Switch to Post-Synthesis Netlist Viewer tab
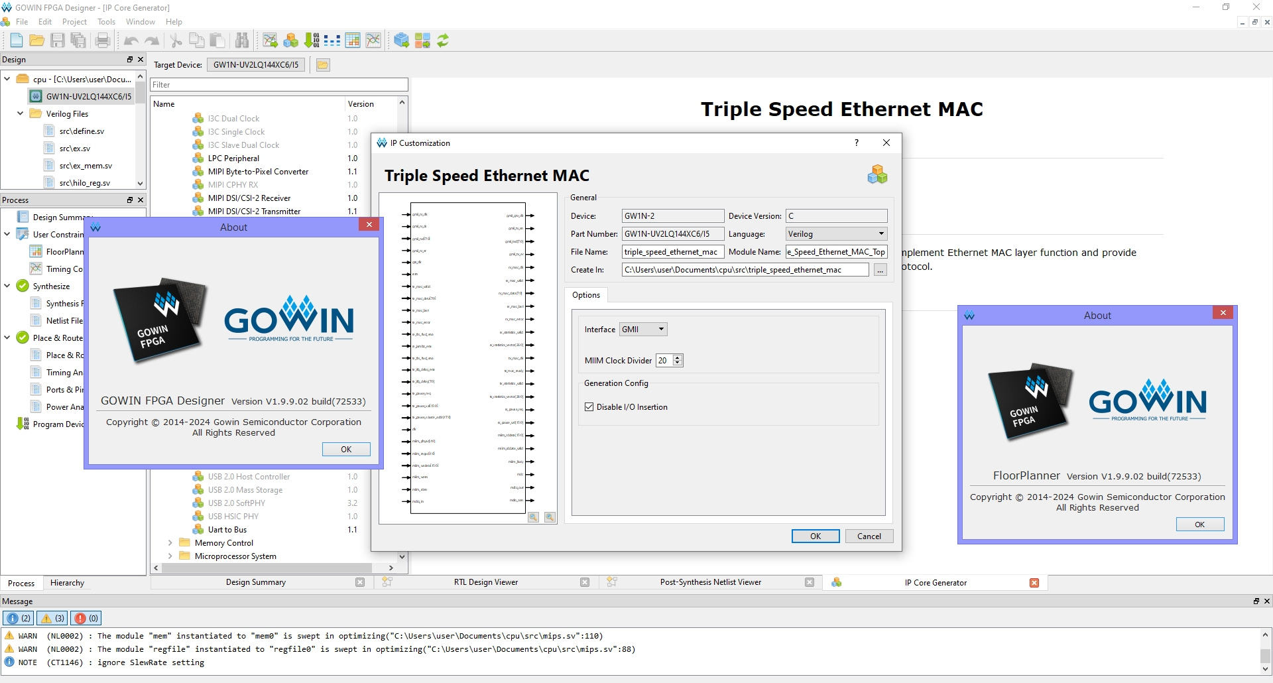This screenshot has height=683, width=1273. pyautogui.click(x=710, y=582)
